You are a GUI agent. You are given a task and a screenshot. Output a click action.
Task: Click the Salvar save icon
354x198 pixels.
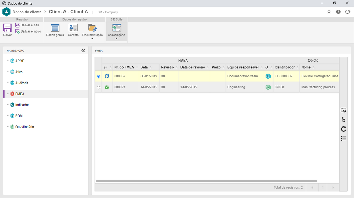click(8, 28)
